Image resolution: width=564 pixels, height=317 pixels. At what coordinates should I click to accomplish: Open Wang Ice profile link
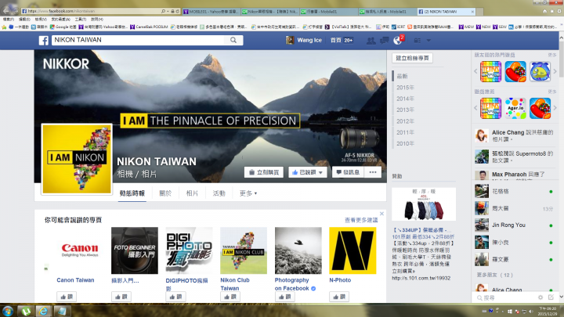(x=304, y=40)
